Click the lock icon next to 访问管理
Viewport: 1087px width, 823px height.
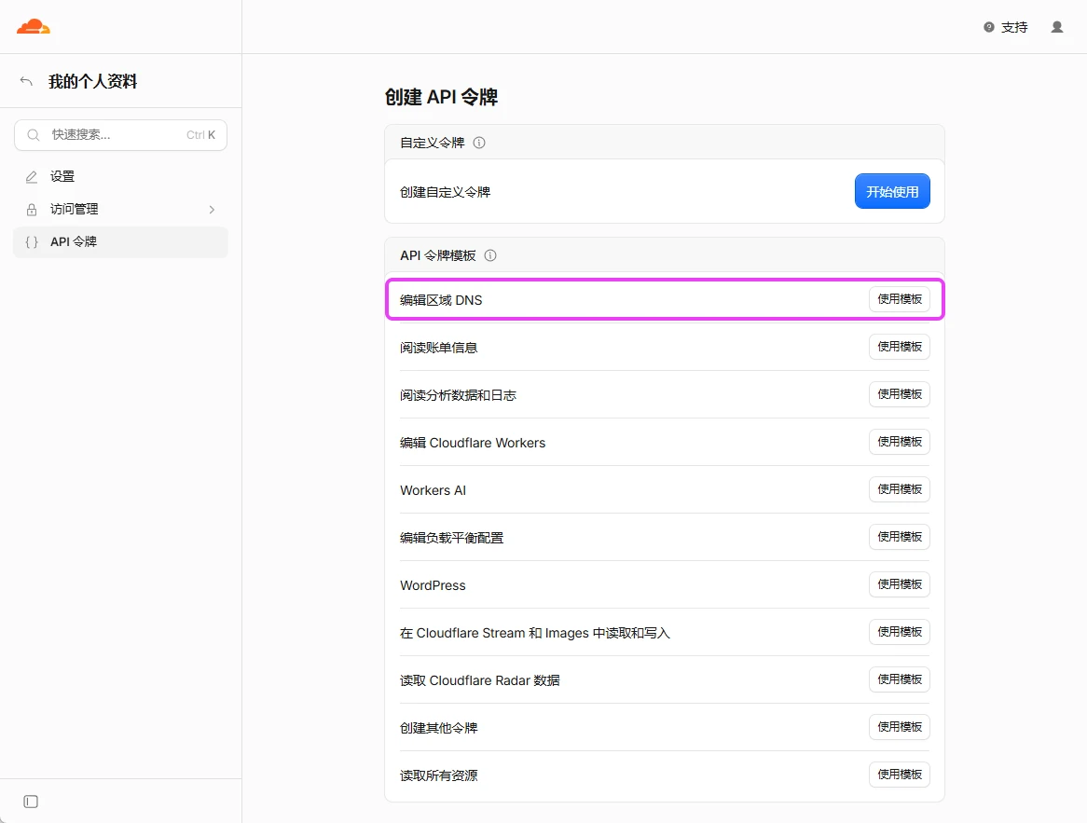[31, 210]
